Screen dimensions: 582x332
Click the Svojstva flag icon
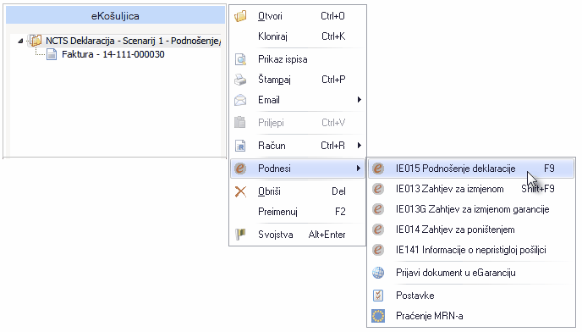[x=240, y=235]
